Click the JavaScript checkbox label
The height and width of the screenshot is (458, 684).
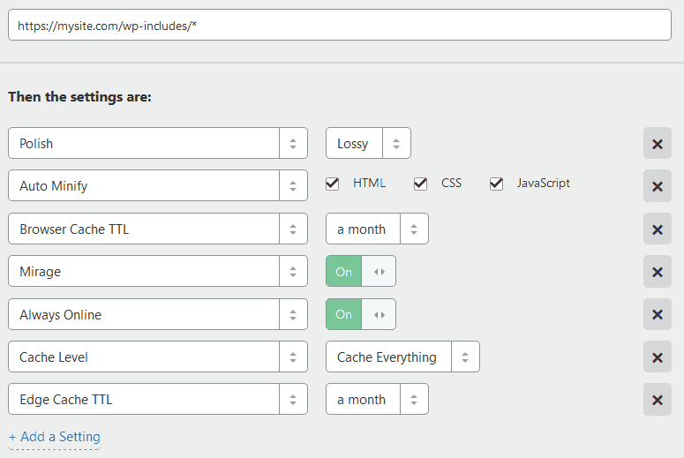point(543,184)
